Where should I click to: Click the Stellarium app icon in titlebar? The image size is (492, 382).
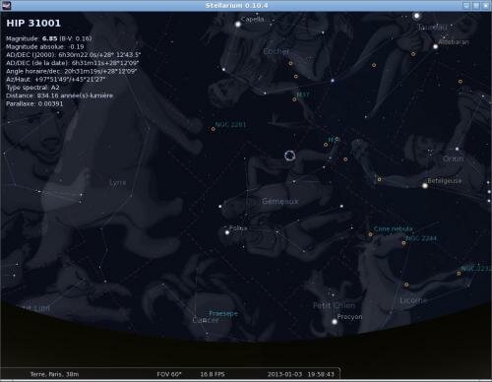tap(6, 5)
